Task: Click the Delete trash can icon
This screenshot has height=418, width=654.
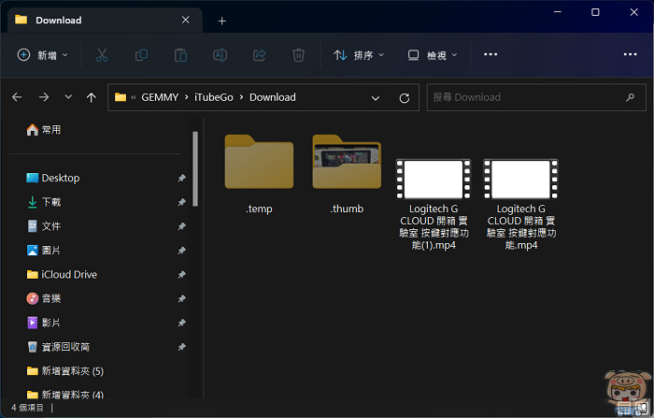Action: tap(298, 55)
